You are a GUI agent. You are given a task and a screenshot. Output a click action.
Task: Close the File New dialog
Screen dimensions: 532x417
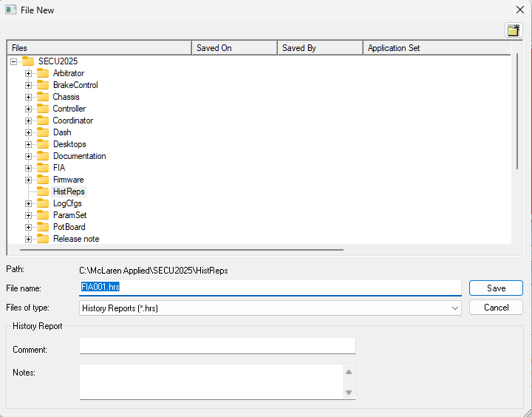(519, 10)
